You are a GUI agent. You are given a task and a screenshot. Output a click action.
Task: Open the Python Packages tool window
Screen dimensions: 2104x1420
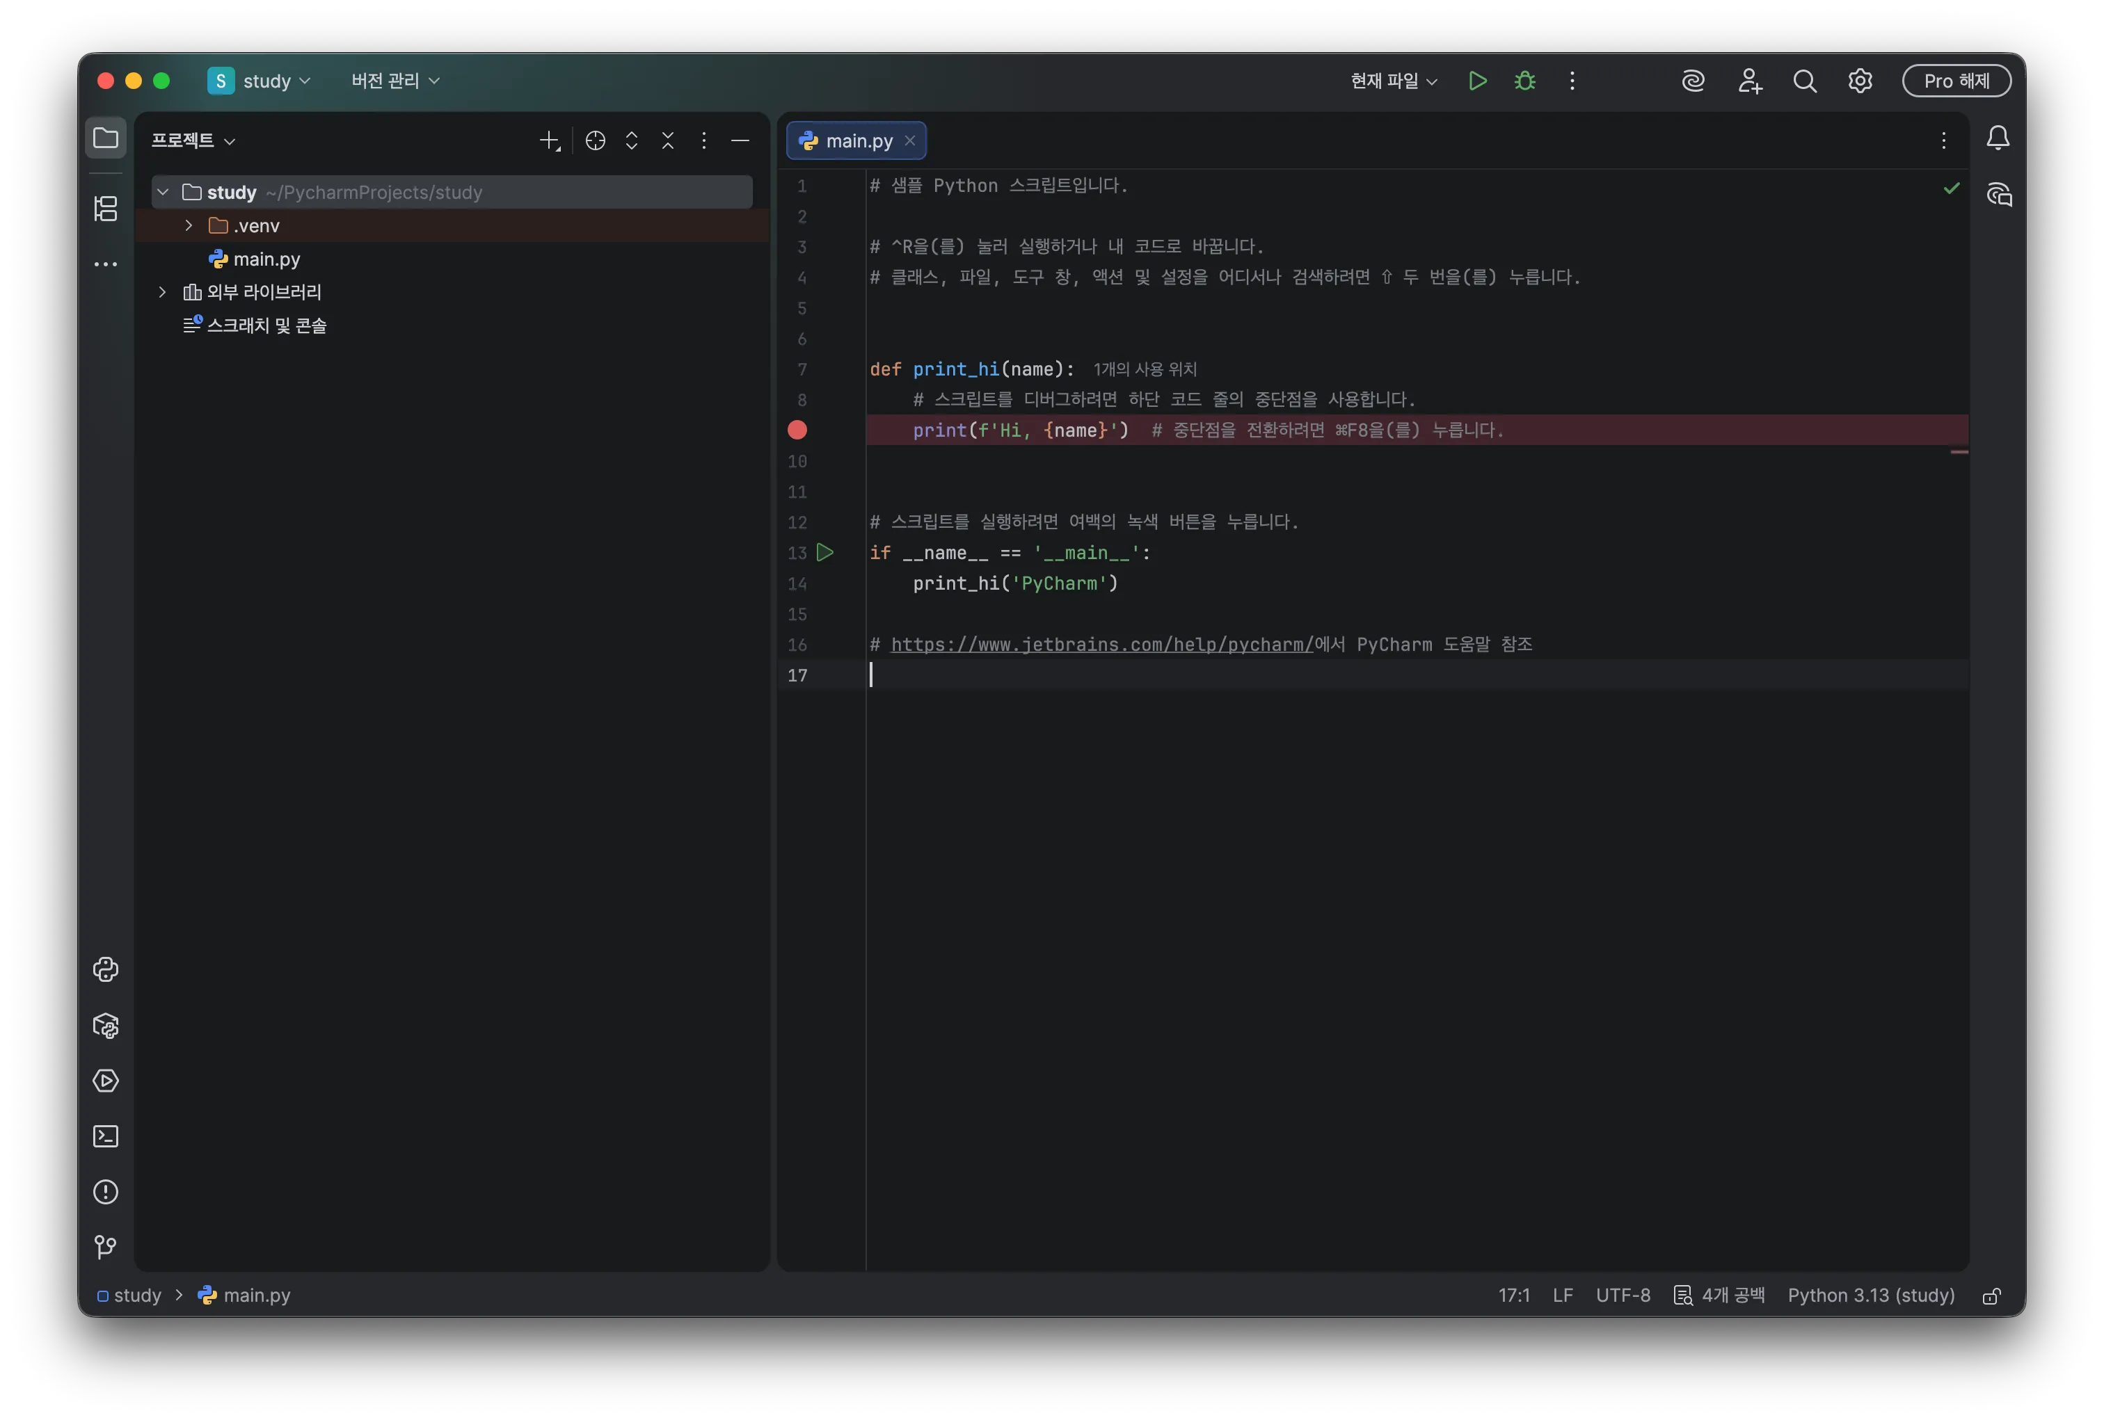(x=106, y=1026)
